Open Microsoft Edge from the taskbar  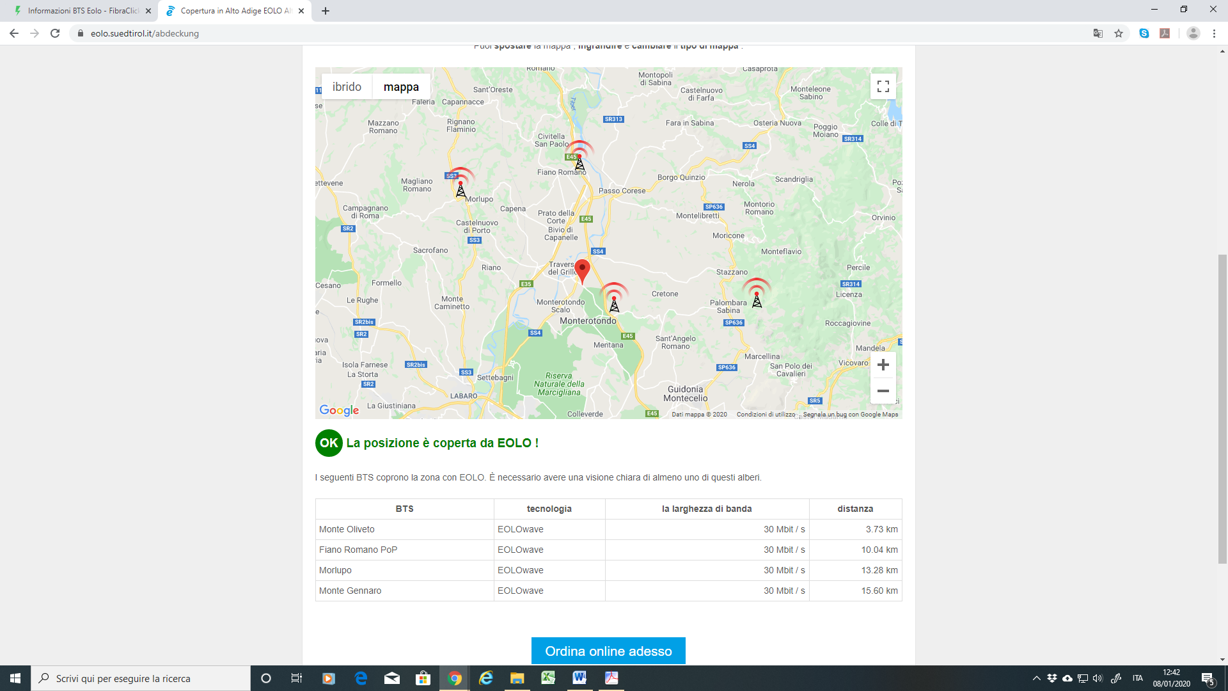(360, 678)
